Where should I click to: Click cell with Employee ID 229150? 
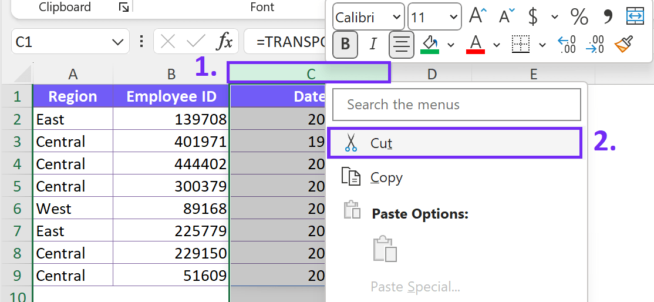(171, 253)
